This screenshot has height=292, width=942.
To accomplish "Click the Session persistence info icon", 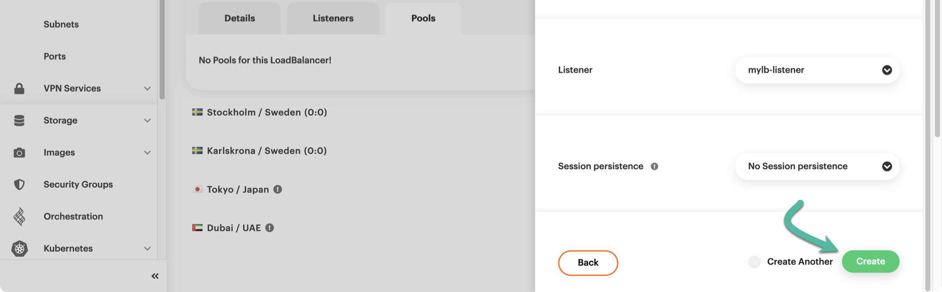I will [x=654, y=167].
